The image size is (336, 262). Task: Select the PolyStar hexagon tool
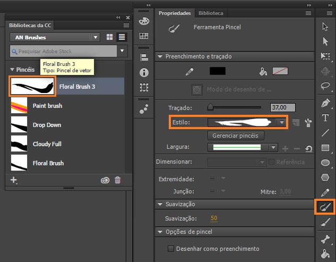[325, 178]
